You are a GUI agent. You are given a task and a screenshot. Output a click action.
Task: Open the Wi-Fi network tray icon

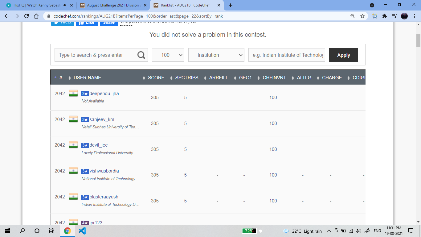(351, 231)
